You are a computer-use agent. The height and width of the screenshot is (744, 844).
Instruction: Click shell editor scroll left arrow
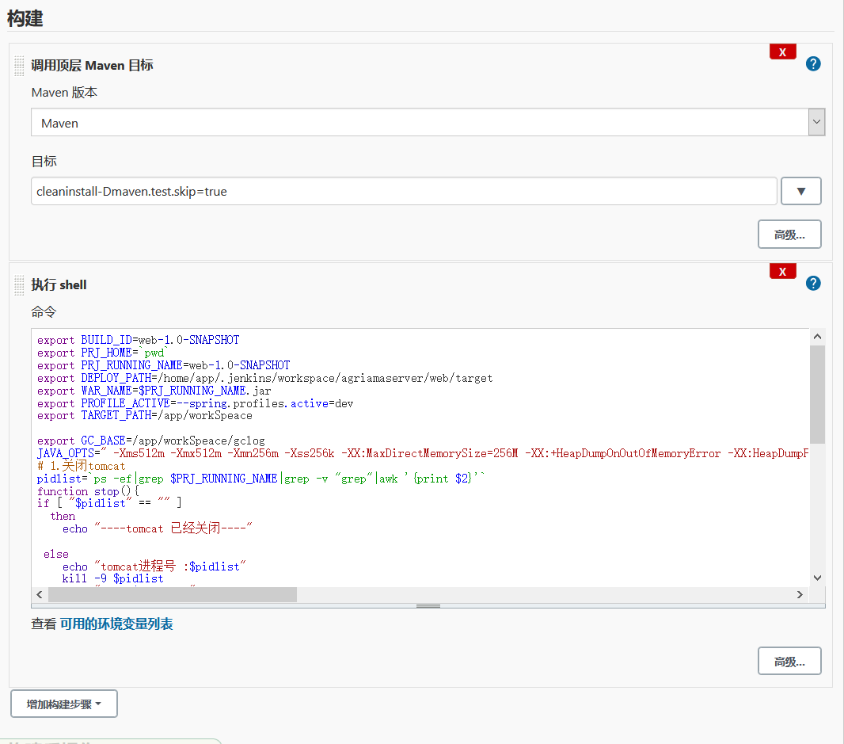pyautogui.click(x=40, y=594)
